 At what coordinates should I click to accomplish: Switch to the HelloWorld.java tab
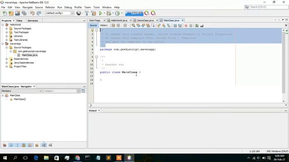coord(119,20)
